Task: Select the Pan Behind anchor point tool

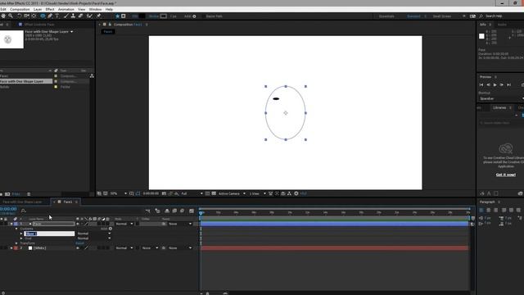Action: [x=34, y=16]
